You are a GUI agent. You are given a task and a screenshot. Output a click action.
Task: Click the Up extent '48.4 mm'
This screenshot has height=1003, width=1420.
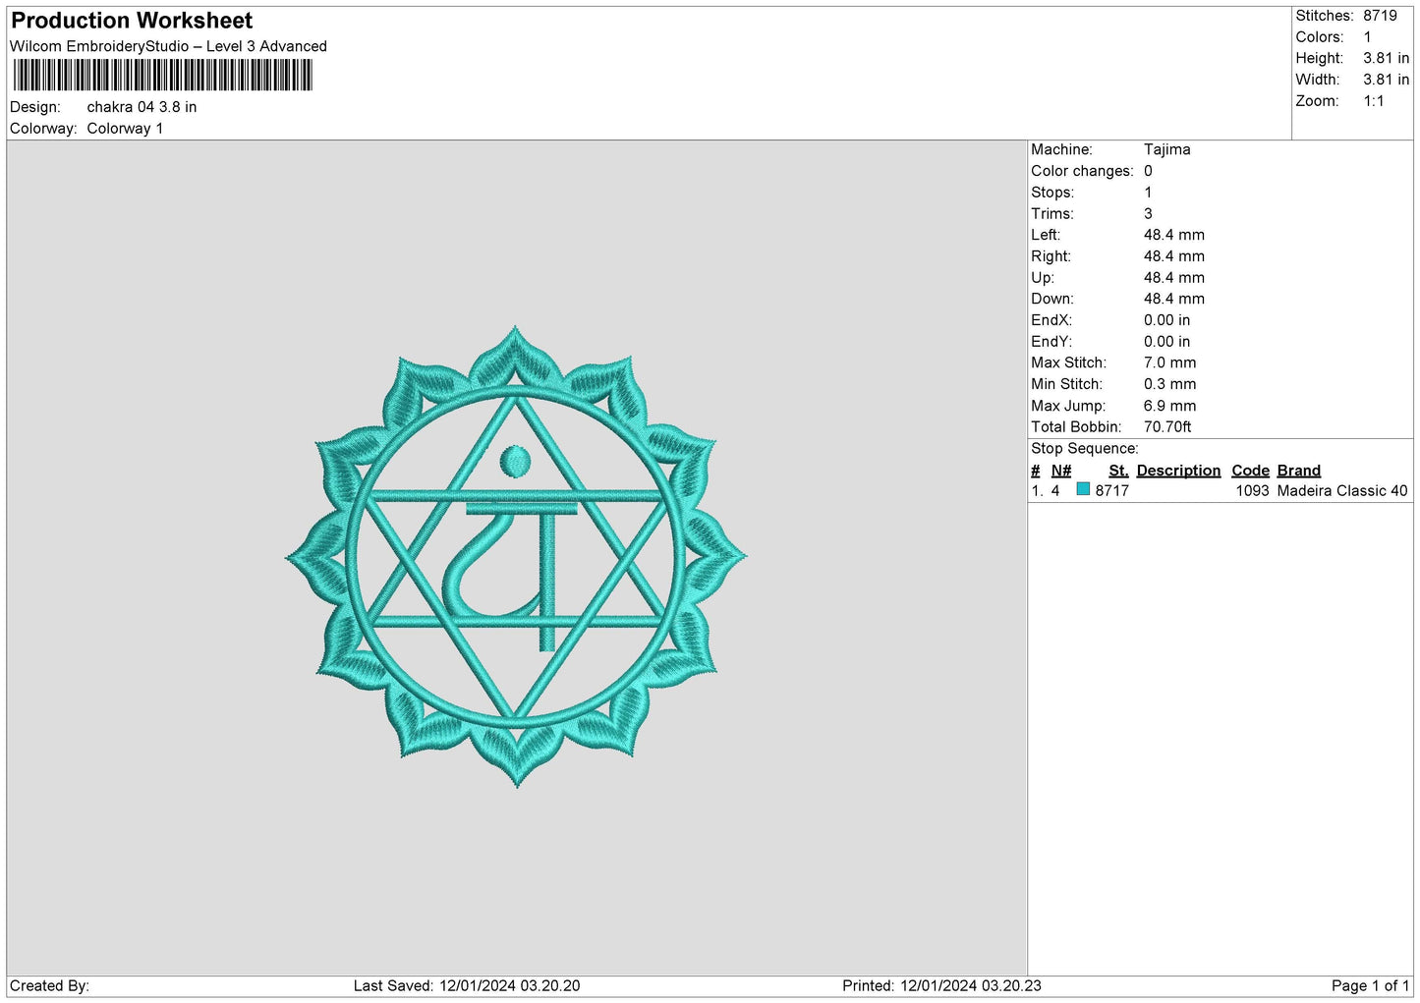click(x=1173, y=278)
